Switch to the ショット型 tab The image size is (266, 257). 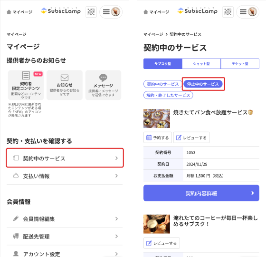[201, 64]
